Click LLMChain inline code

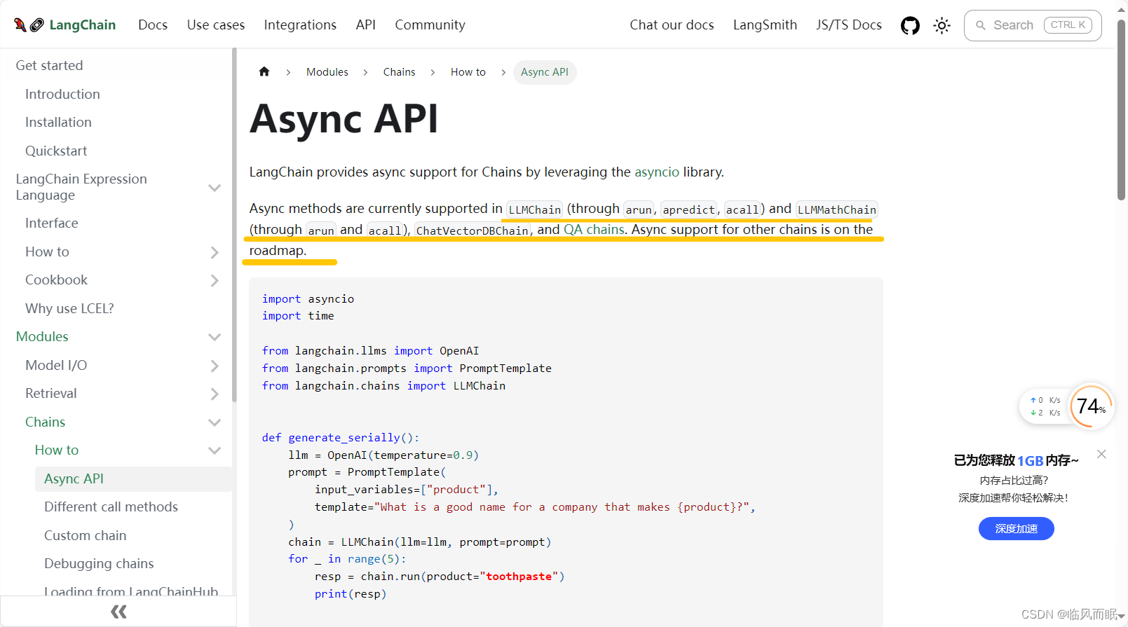click(x=535, y=209)
